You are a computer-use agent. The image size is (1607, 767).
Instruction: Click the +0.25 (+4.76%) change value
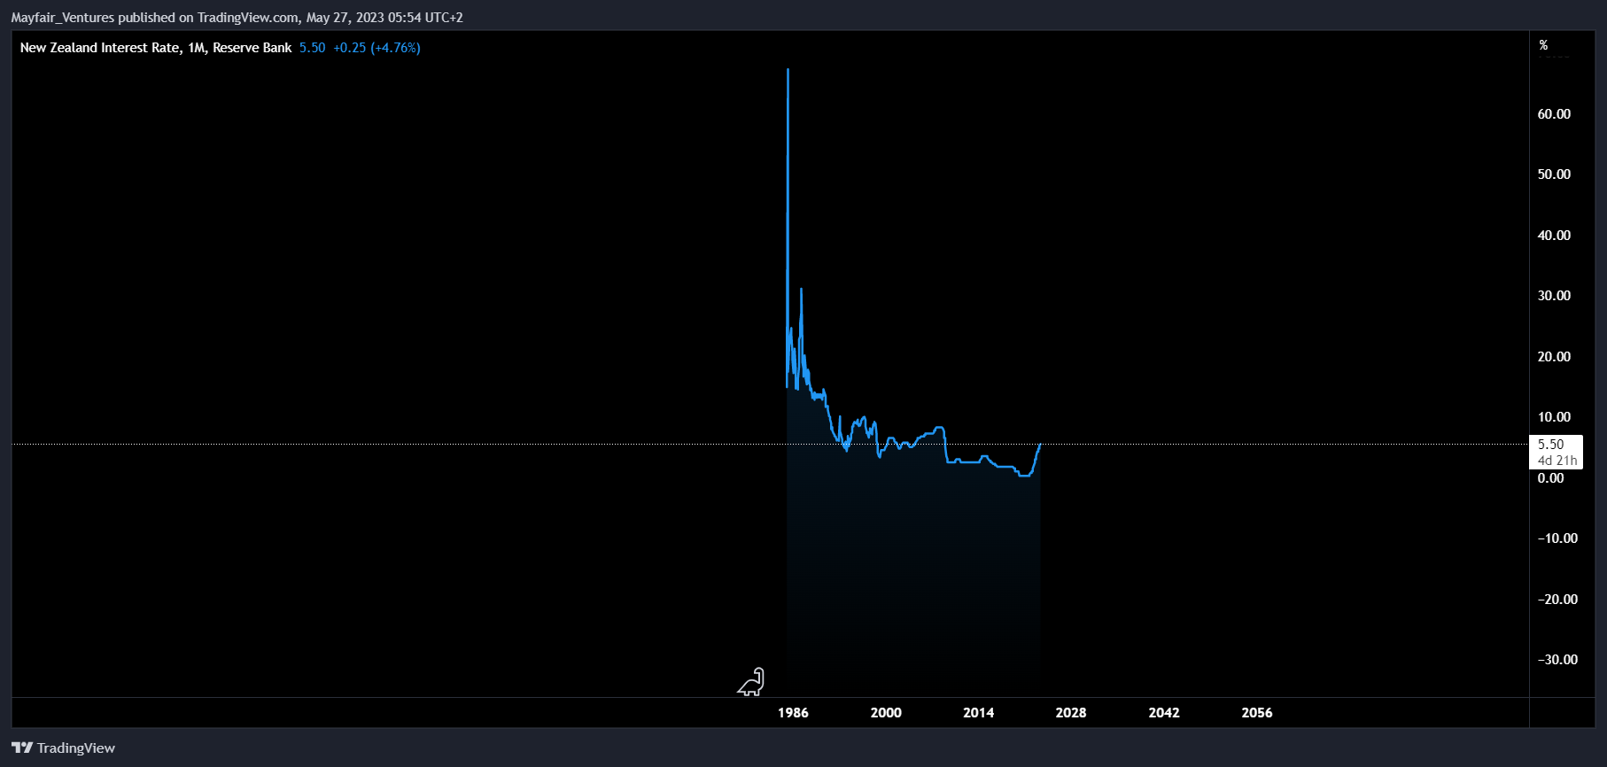coord(377,48)
